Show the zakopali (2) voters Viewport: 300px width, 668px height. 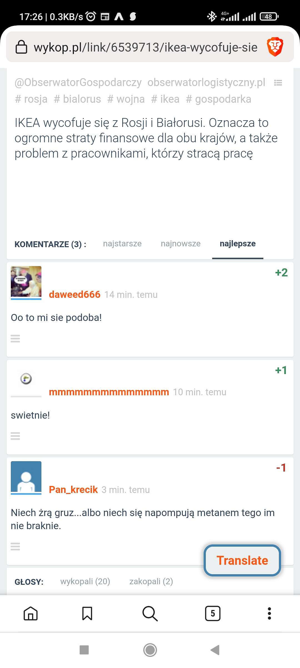pos(151,581)
